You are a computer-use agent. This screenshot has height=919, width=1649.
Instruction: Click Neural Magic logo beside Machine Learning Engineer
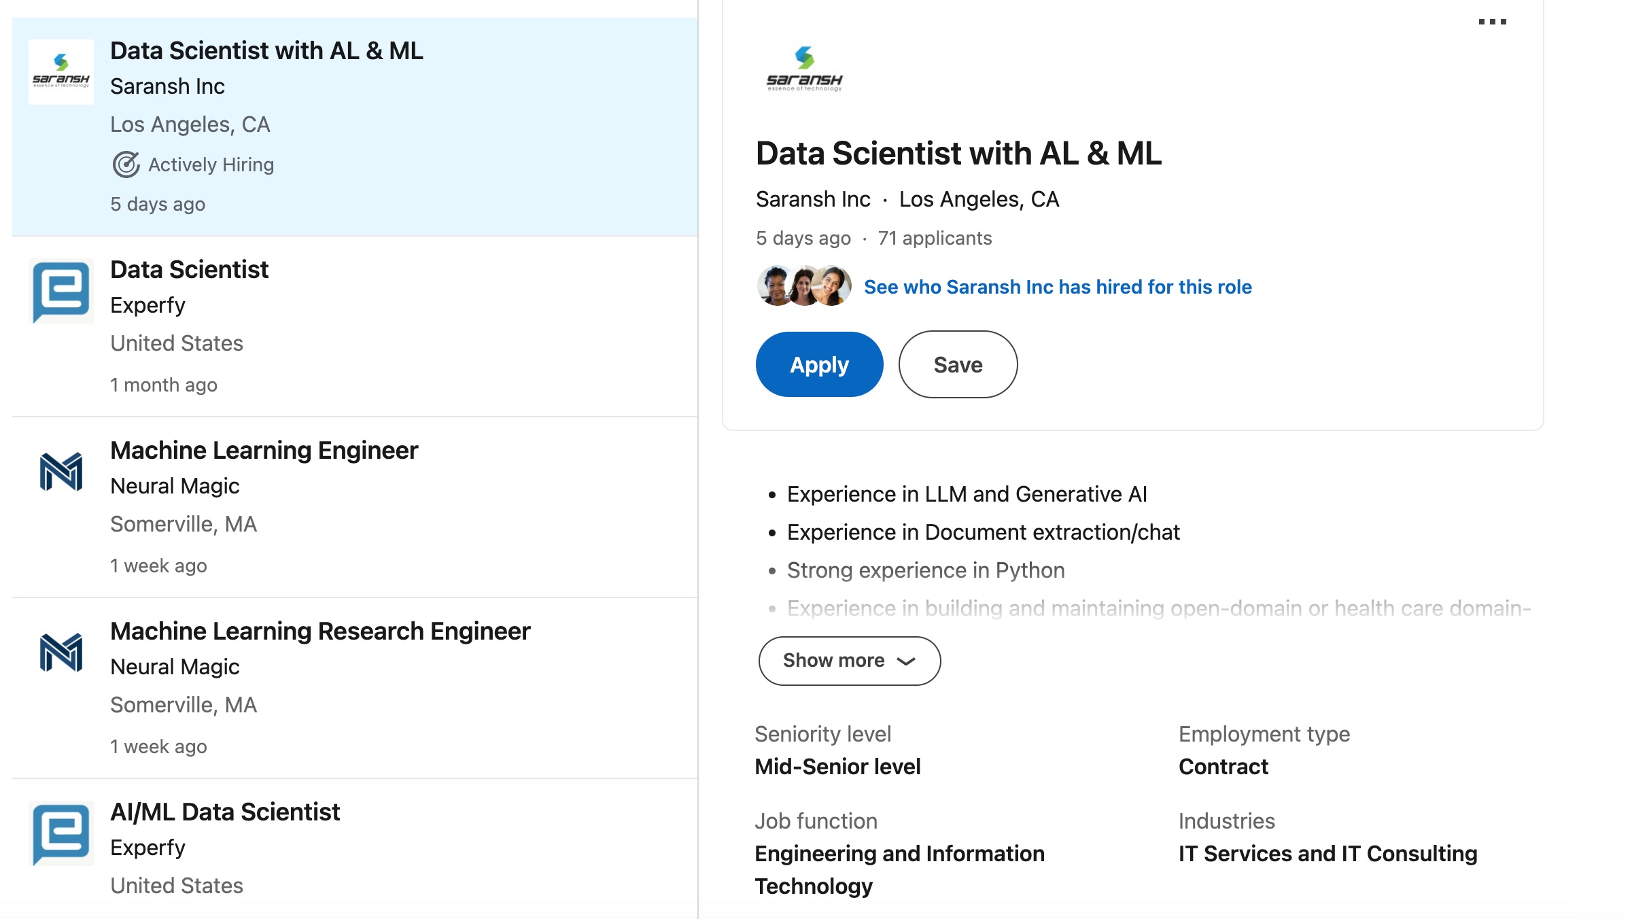(x=61, y=472)
